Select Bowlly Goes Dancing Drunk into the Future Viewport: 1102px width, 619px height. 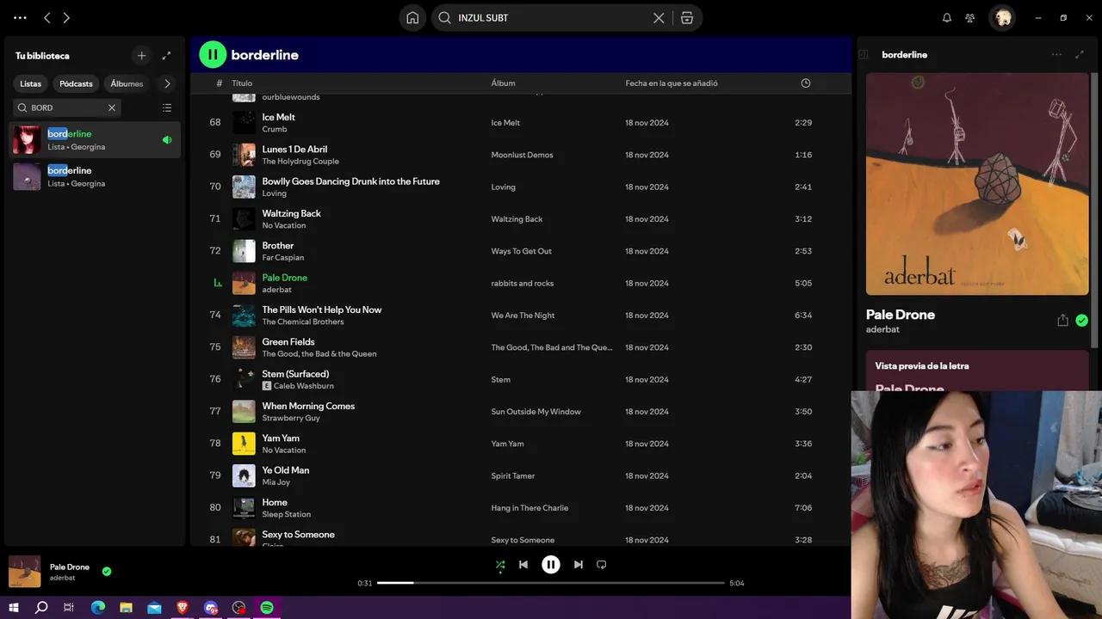click(350, 181)
